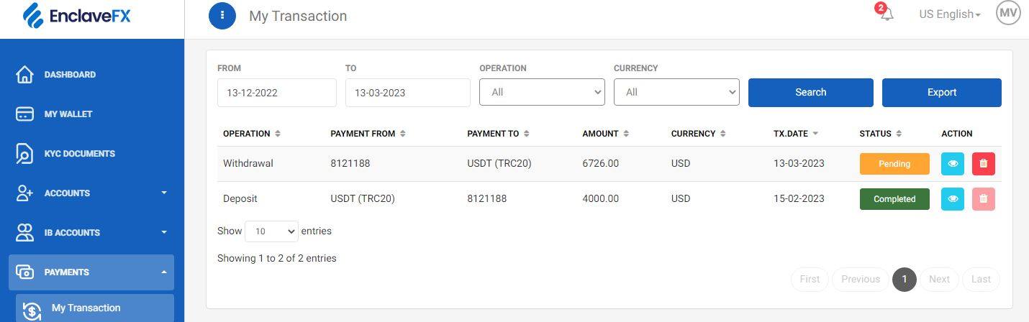This screenshot has height=322, width=1029.
Task: Delete the pending Withdrawal transaction
Action: click(x=983, y=164)
